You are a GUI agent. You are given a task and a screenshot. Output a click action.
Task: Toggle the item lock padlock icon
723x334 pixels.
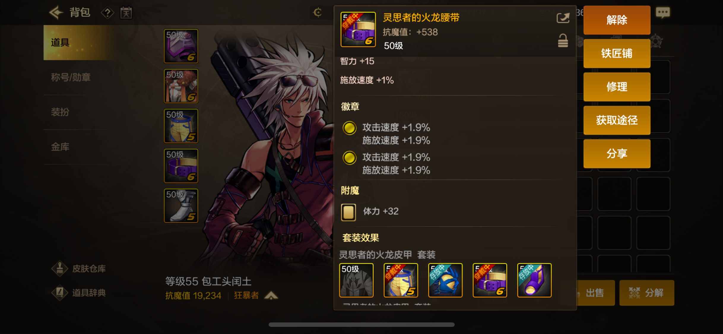coord(563,41)
